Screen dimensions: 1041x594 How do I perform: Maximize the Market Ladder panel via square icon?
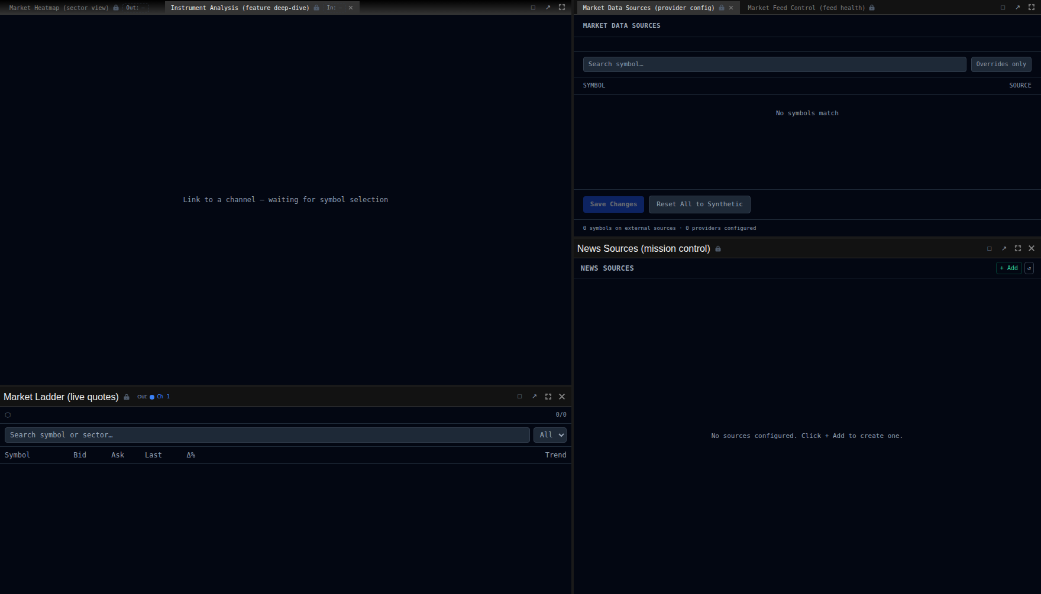coord(520,397)
